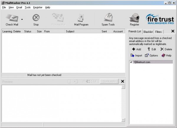Sort by the From column header
Viewport: 177px width, 128px height.
tap(54, 31)
